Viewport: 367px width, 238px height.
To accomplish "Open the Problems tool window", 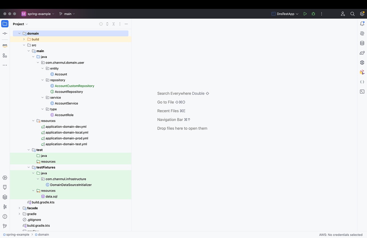I will point(5,216).
